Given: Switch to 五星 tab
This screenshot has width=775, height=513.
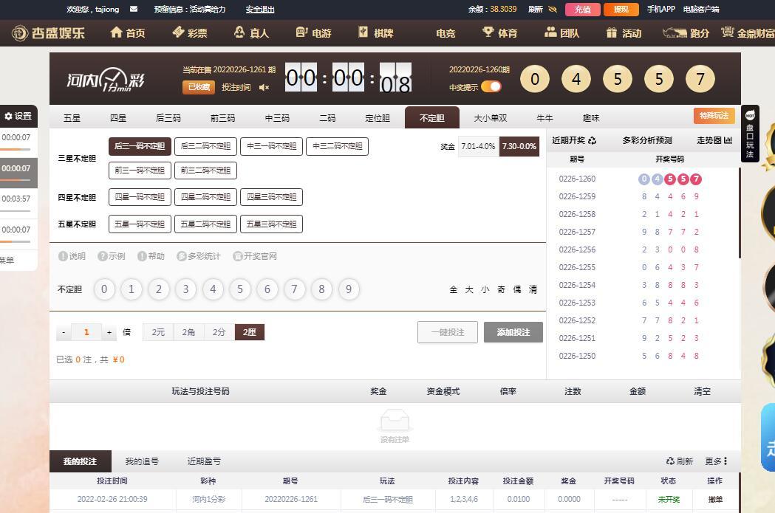Looking at the screenshot, I should (72, 118).
